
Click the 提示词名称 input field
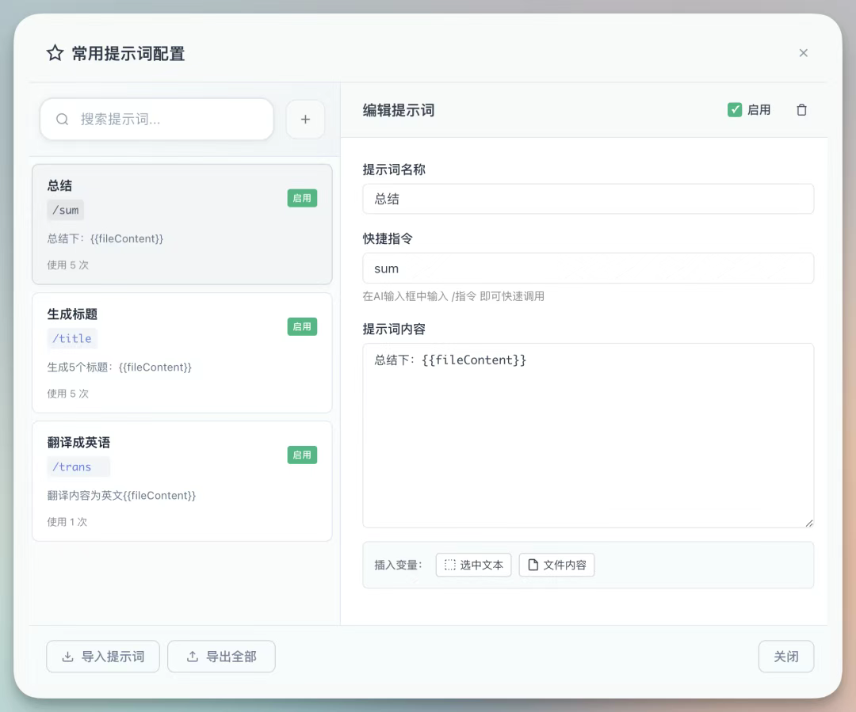tap(587, 199)
